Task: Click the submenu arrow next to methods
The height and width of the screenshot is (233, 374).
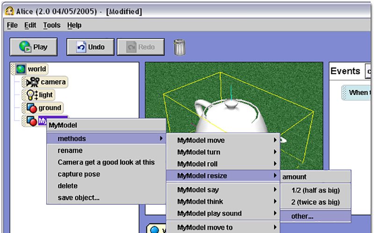Action: click(x=161, y=138)
